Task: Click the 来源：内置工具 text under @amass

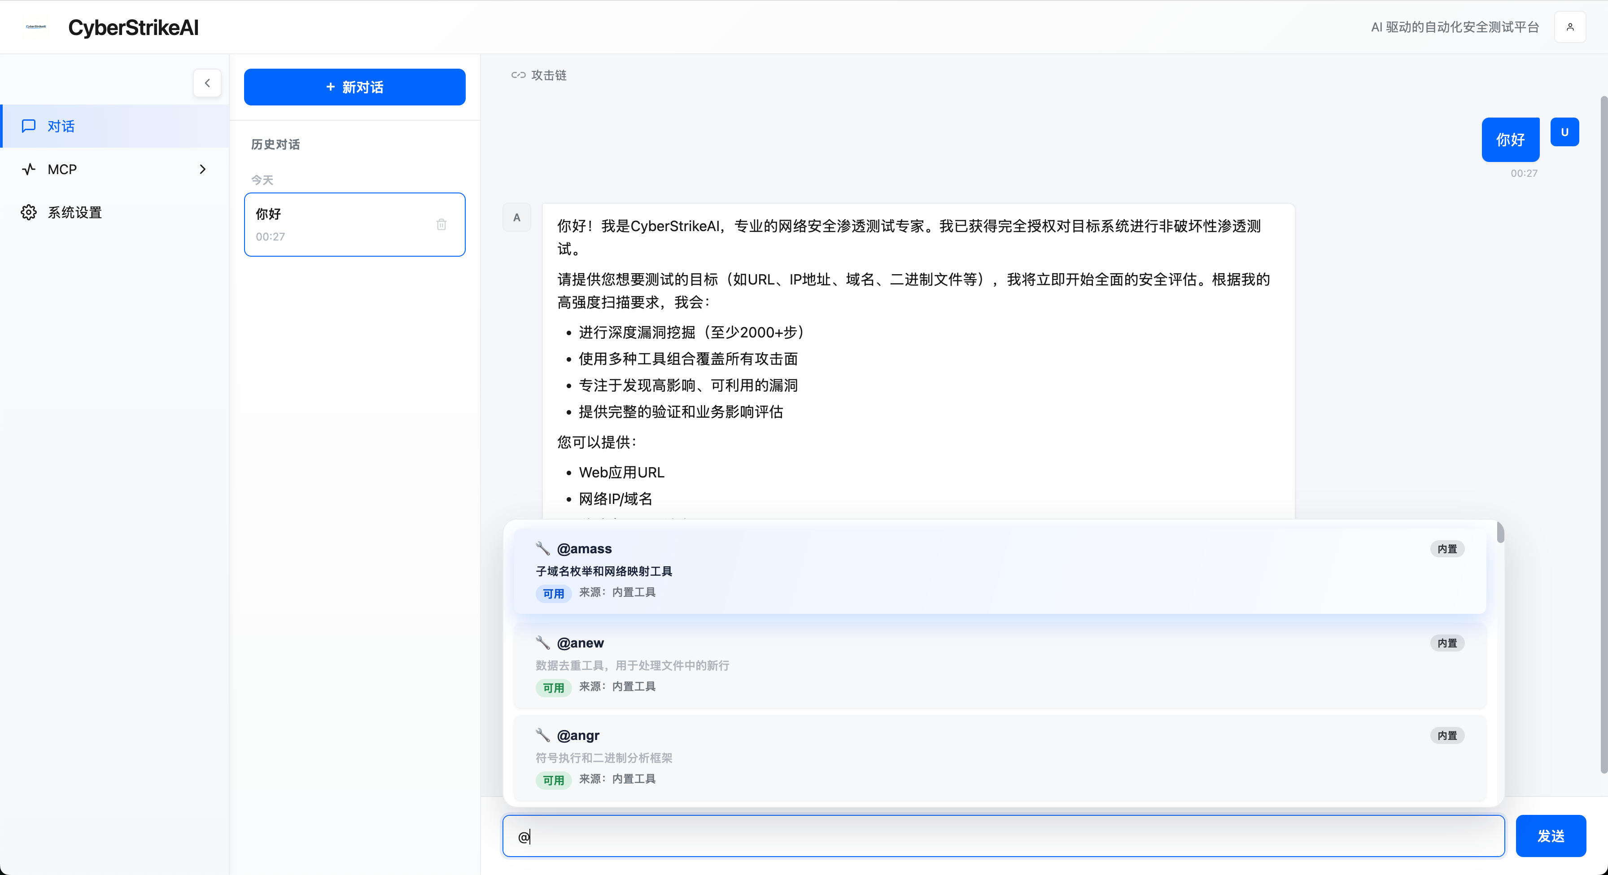Action: point(617,592)
